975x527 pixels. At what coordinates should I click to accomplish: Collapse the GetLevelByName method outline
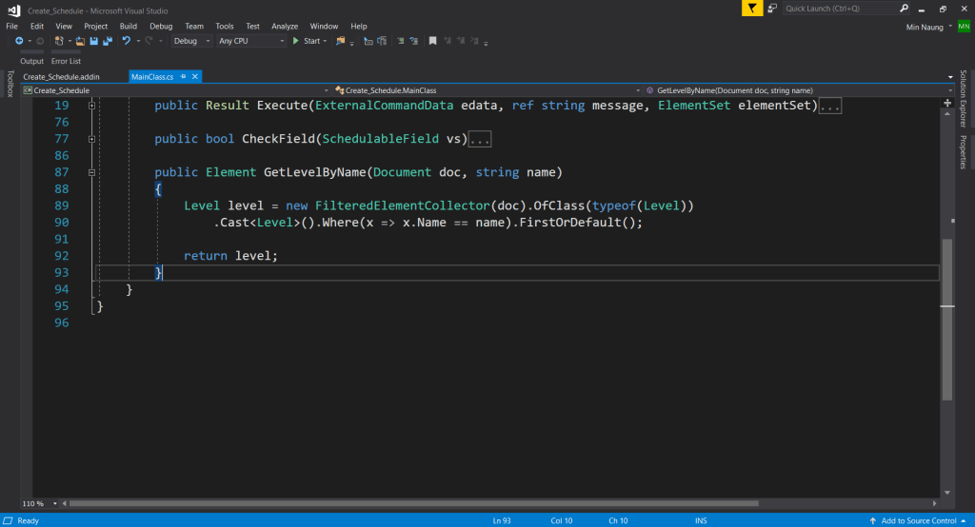(91, 172)
